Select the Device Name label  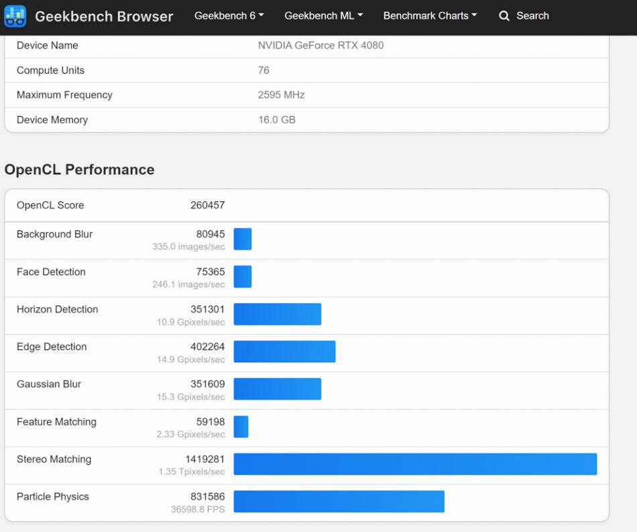(47, 46)
